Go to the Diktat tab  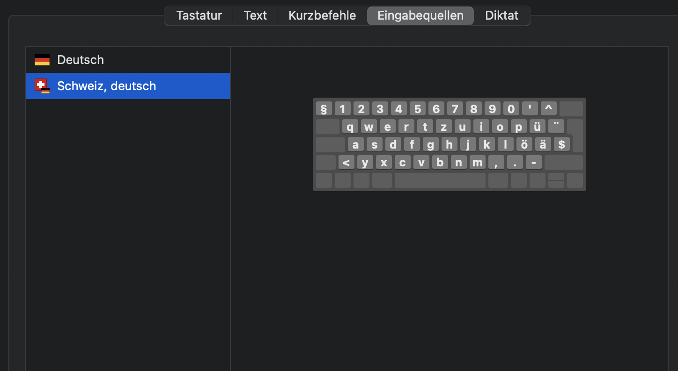click(x=502, y=15)
